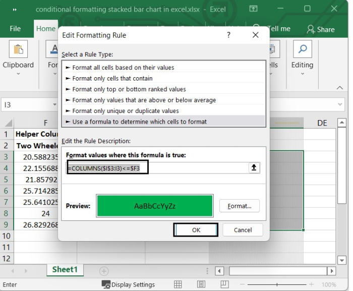Click the 100% zoom level
Image resolution: width=353 pixels, height=291 pixels.
(329, 284)
